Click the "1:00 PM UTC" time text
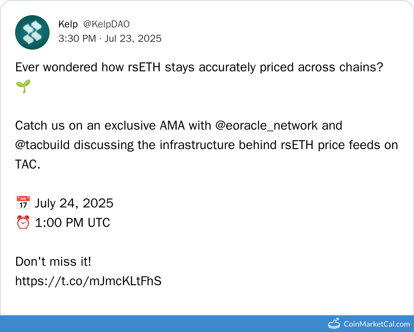The image size is (414, 332). 73,223
